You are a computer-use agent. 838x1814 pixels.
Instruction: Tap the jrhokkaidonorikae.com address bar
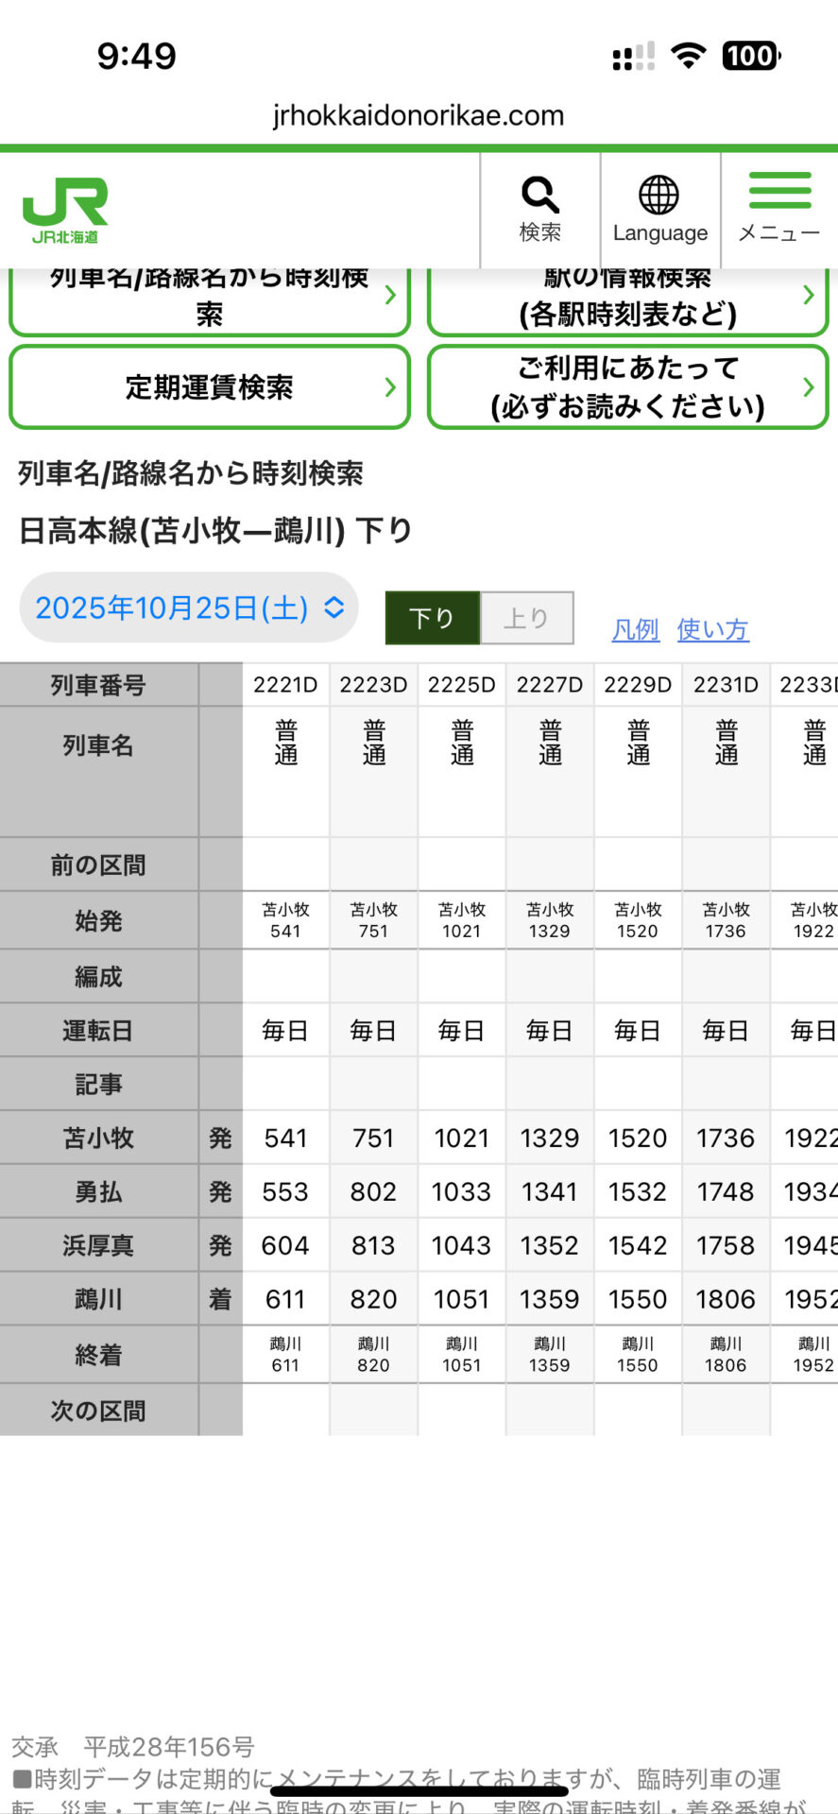419,115
